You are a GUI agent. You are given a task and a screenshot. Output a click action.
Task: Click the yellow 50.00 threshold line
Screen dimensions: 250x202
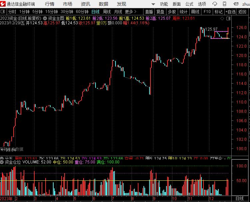(x=115, y=181)
